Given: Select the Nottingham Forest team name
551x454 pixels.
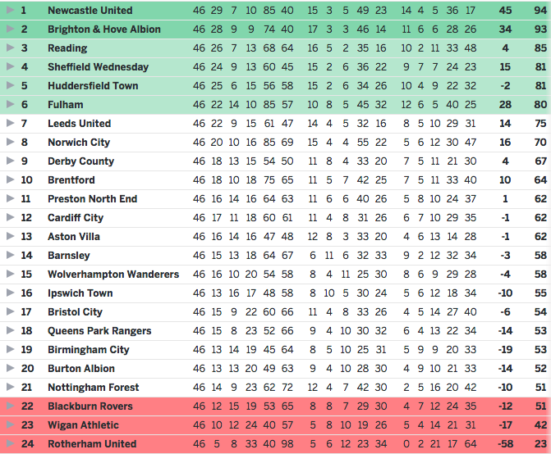Looking at the screenshot, I should 94,388.
